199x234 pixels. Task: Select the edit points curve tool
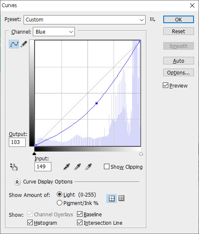coord(14,44)
